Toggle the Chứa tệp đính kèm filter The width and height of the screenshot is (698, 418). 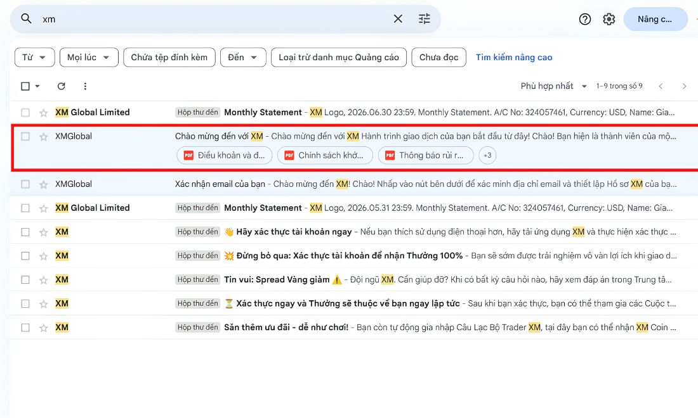click(x=169, y=57)
